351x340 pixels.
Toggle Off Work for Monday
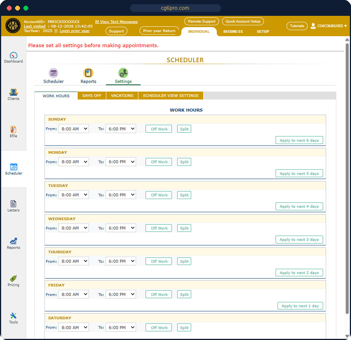click(x=159, y=162)
